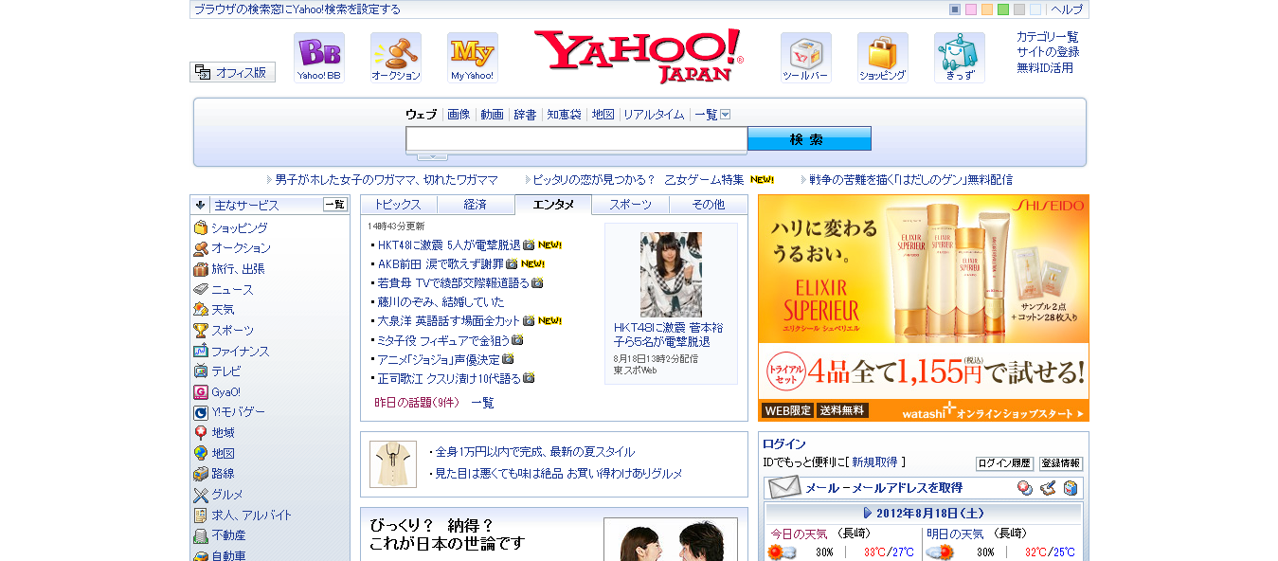
Task: Choose the orange theme color swatch
Action: 987,9
